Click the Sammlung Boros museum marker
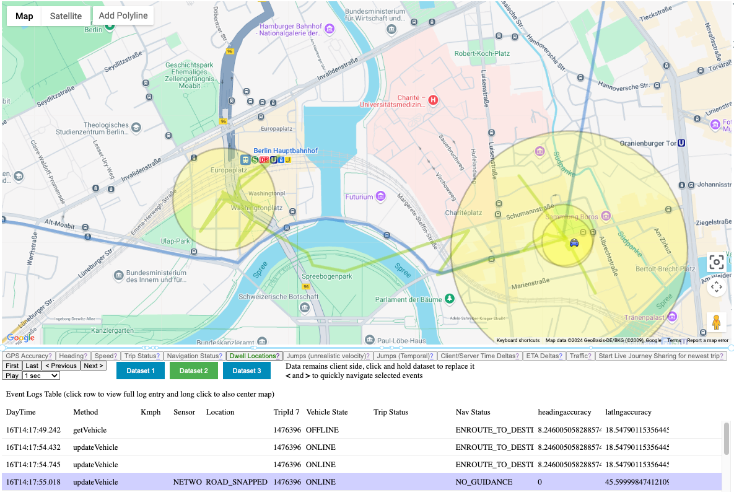 tap(606, 216)
